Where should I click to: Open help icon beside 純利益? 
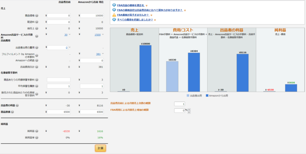tap(37, 131)
